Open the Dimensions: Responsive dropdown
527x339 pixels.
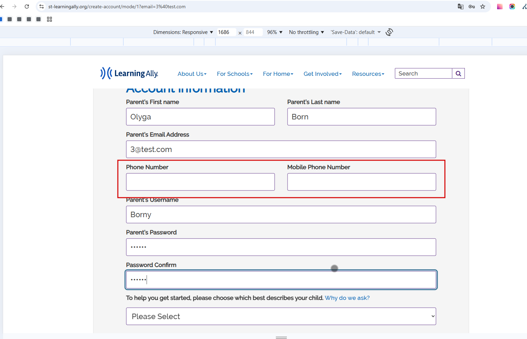[183, 32]
